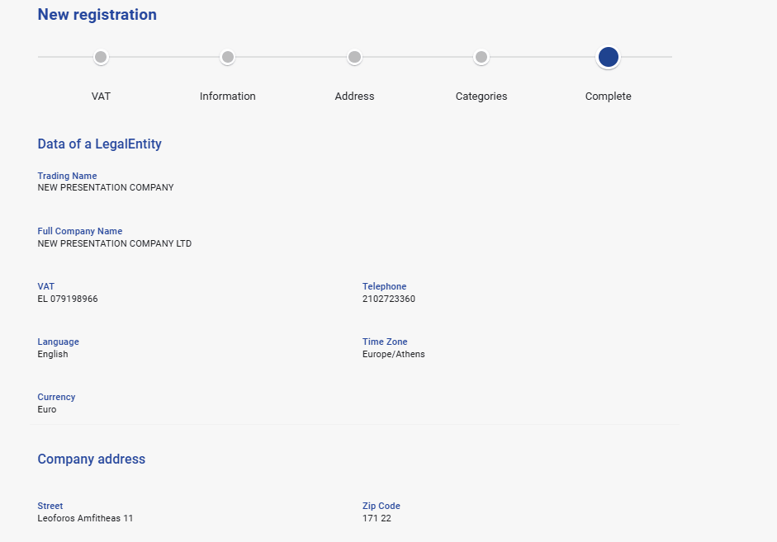Select the full company name ending in LTD

tap(114, 244)
